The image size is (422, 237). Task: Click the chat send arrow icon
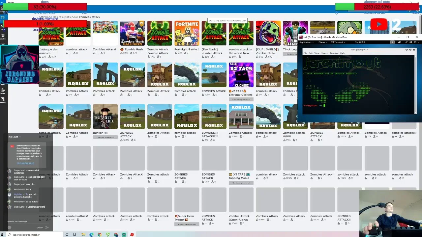click(x=47, y=227)
